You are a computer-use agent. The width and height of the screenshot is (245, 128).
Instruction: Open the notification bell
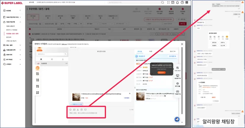178,2
